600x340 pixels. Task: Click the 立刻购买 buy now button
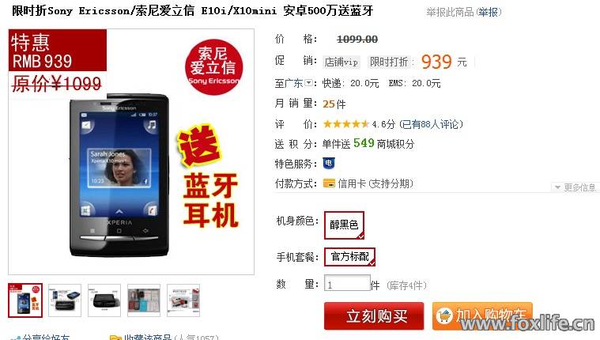pyautogui.click(x=374, y=315)
